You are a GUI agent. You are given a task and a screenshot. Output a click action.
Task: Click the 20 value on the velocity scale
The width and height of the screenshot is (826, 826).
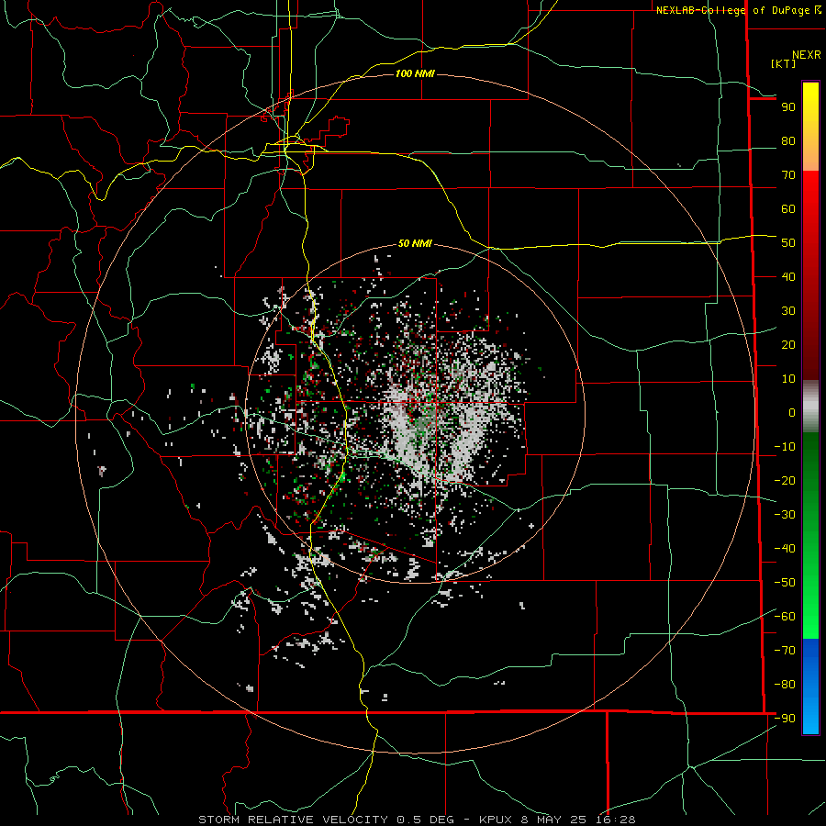click(788, 345)
